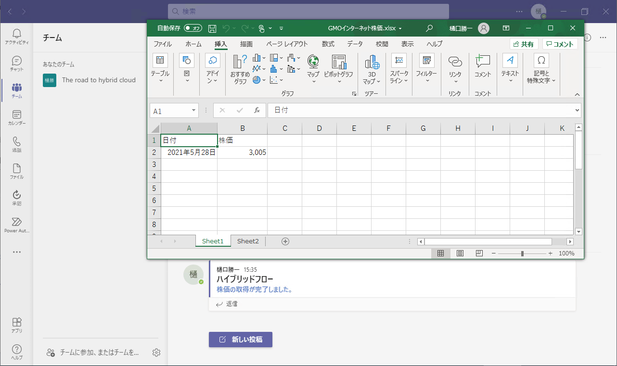The width and height of the screenshot is (617, 366).
Task: Open Calendar in Teams sidebar
Action: click(17, 117)
